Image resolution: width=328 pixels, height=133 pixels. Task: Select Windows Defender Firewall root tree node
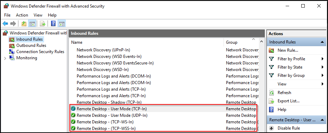tap(38, 33)
